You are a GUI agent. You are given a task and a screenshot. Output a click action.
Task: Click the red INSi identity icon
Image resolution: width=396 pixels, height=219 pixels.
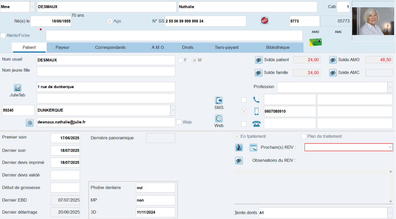coord(265,21)
